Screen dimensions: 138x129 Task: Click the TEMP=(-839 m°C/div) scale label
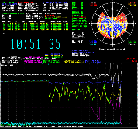pyautogui.click(x=74, y=62)
